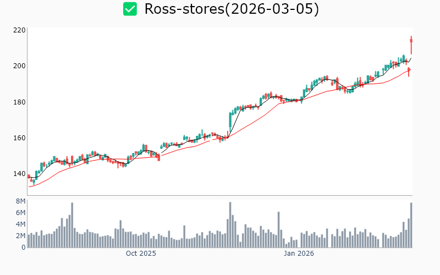Screen dimensions: 440x275
Task: Select the Oct 2025 date axis label
Action: point(141,254)
